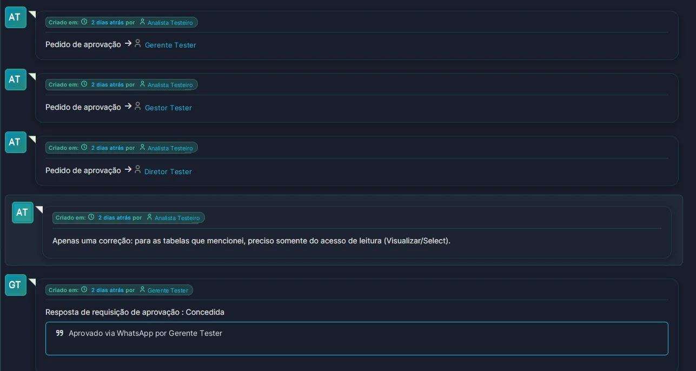The image size is (696, 371).
Task: Click 'Pedido de aprovação' text for Diretor Tester
Action: (x=83, y=171)
